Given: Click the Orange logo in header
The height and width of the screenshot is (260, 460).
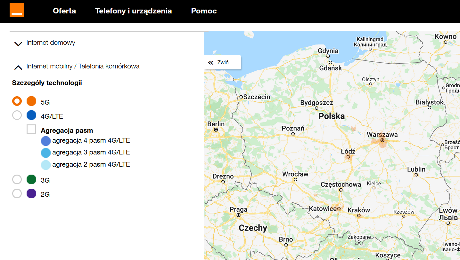Looking at the screenshot, I should tap(17, 10).
